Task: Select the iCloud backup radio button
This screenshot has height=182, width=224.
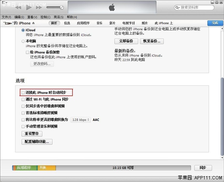Action: coord(23,30)
